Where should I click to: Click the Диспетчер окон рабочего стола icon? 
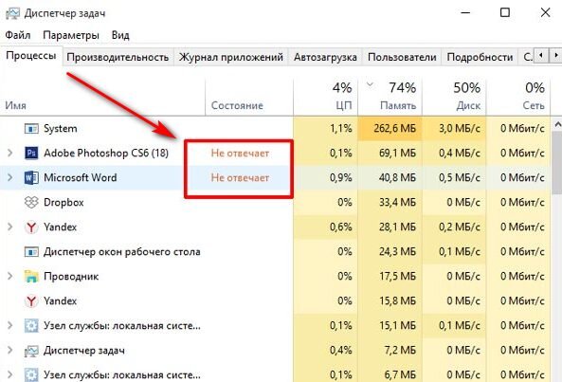(31, 251)
